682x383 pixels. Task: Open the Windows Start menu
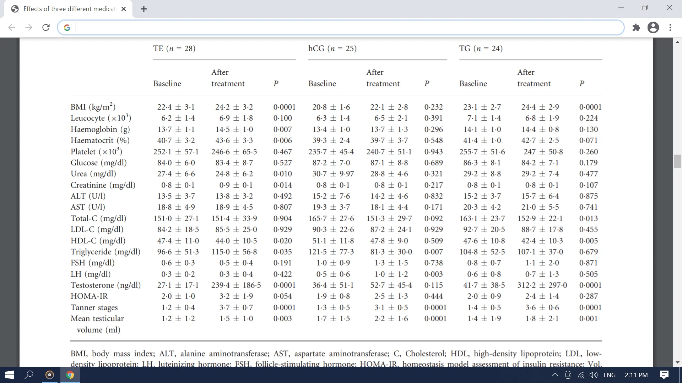tap(10, 375)
